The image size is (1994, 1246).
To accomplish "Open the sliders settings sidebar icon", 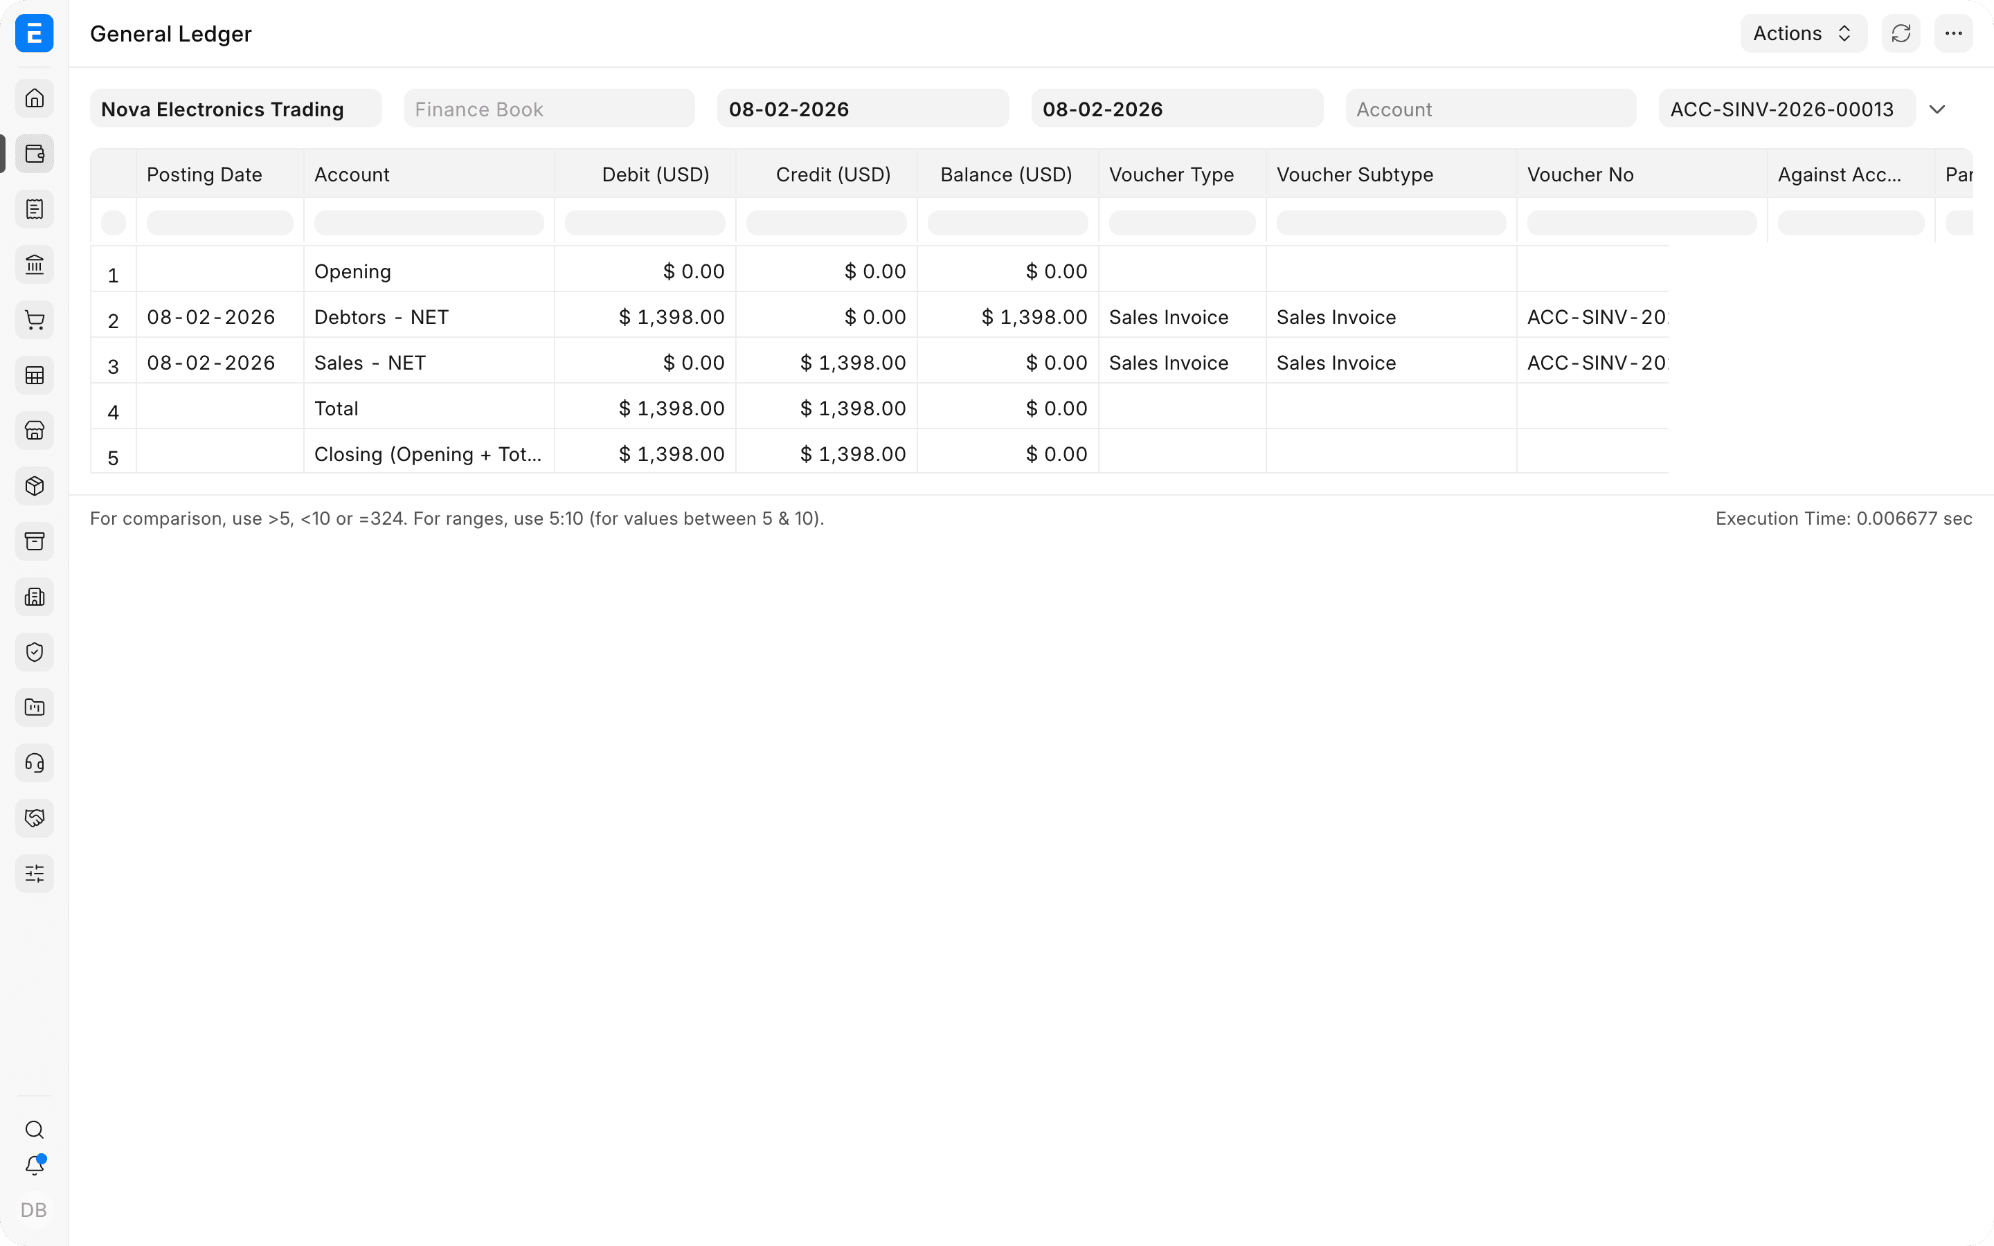I will tap(35, 874).
